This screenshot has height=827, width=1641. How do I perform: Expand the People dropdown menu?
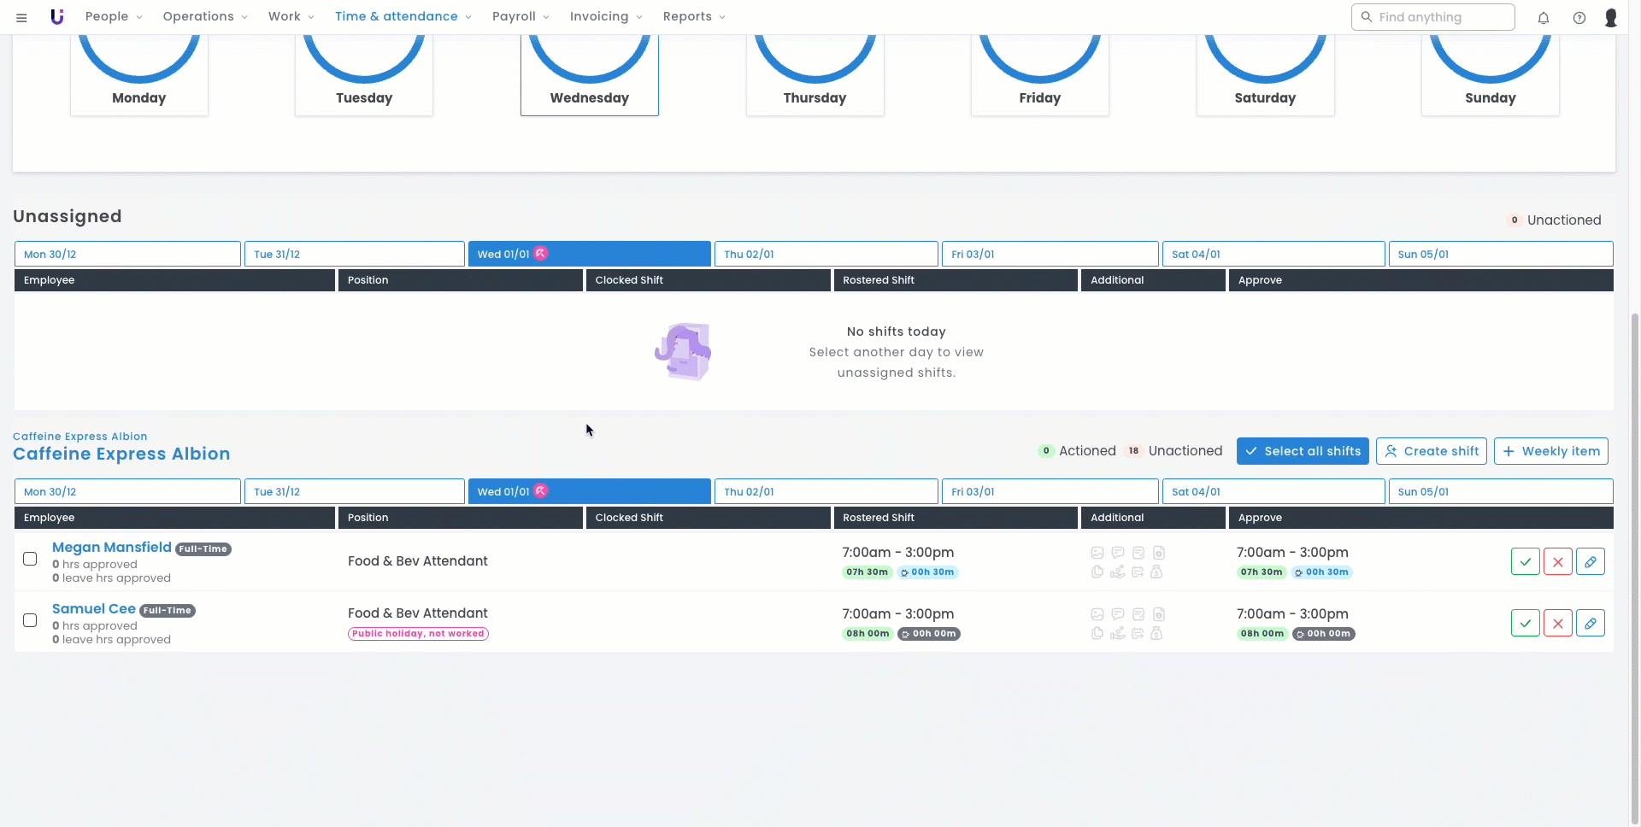pyautogui.click(x=114, y=16)
